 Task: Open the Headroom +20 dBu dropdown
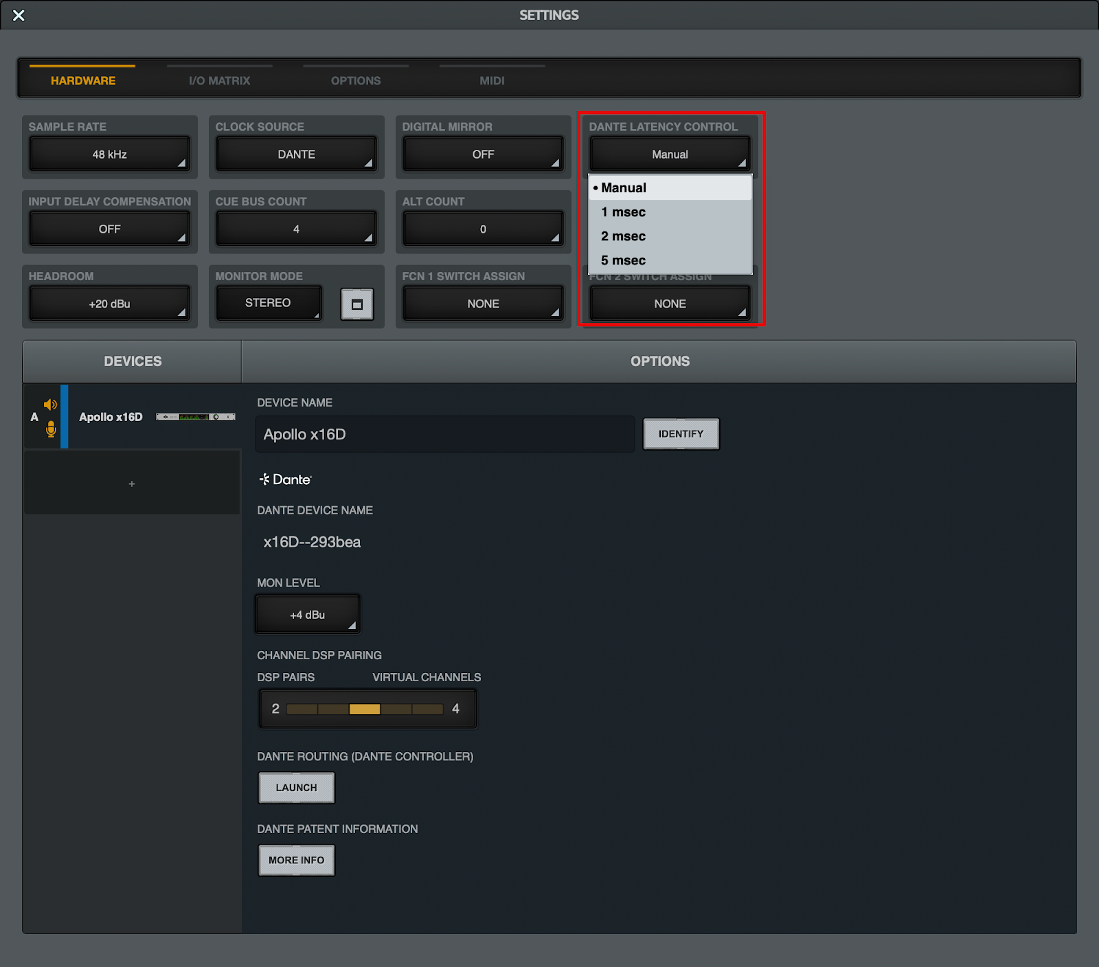[110, 304]
